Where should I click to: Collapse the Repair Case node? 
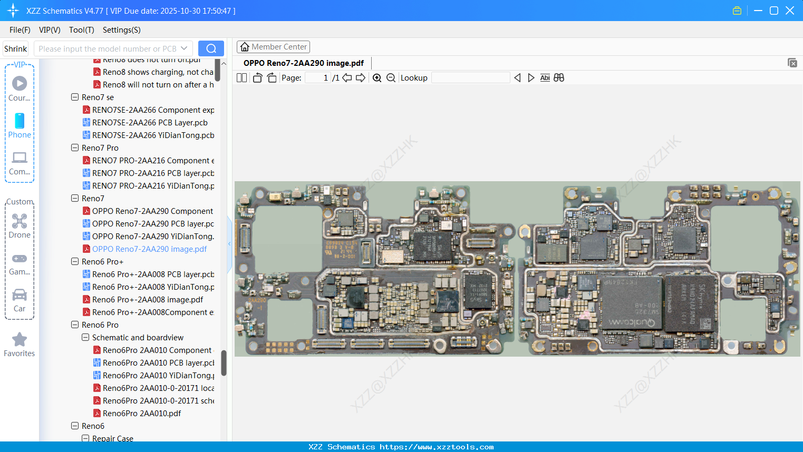(x=85, y=438)
